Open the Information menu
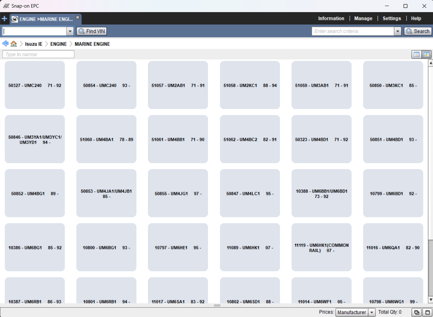 [331, 19]
